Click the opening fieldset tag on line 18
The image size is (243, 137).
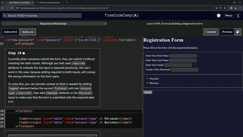click(x=24, y=111)
